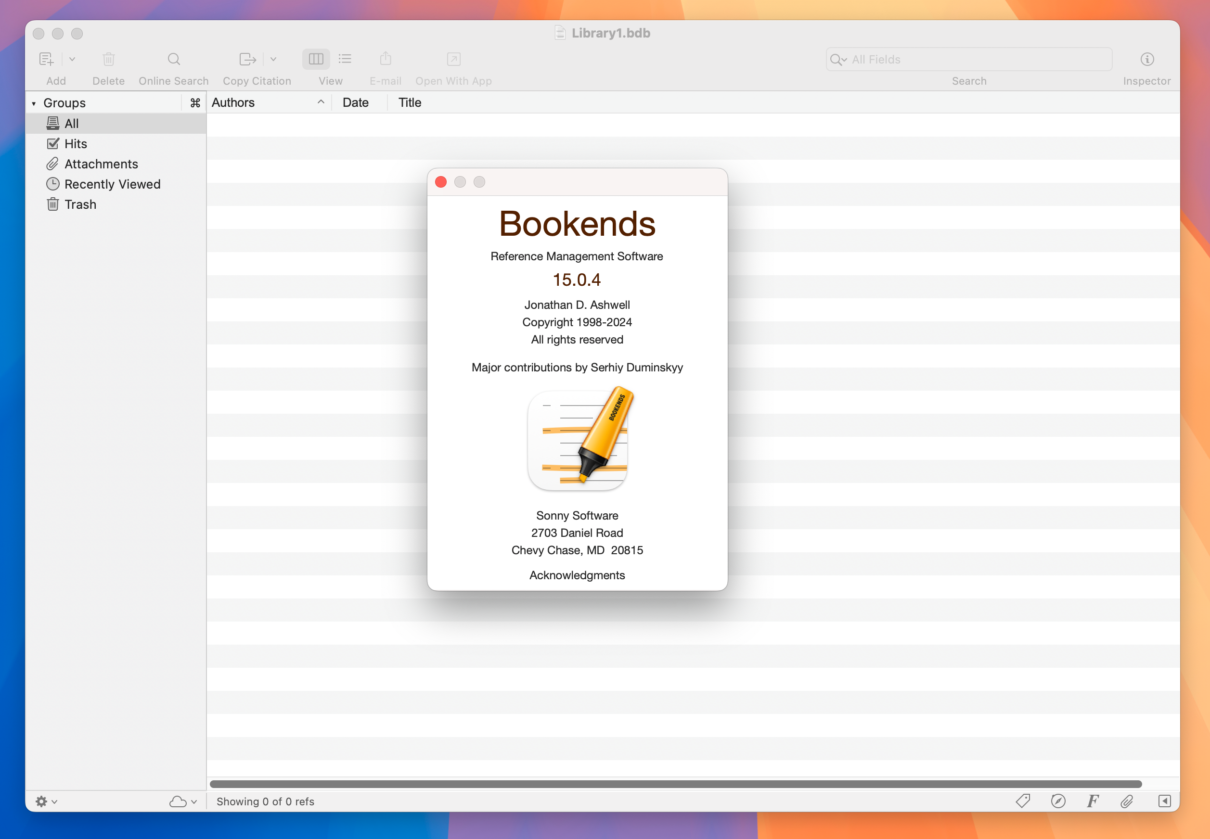
Task: Open the Inspector info icon
Action: pyautogui.click(x=1147, y=59)
